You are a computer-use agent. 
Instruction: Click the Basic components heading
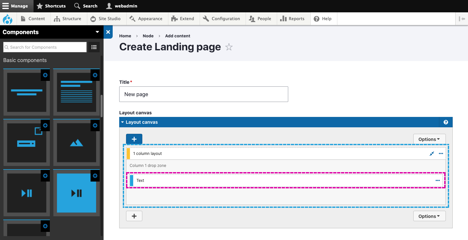[25, 60]
